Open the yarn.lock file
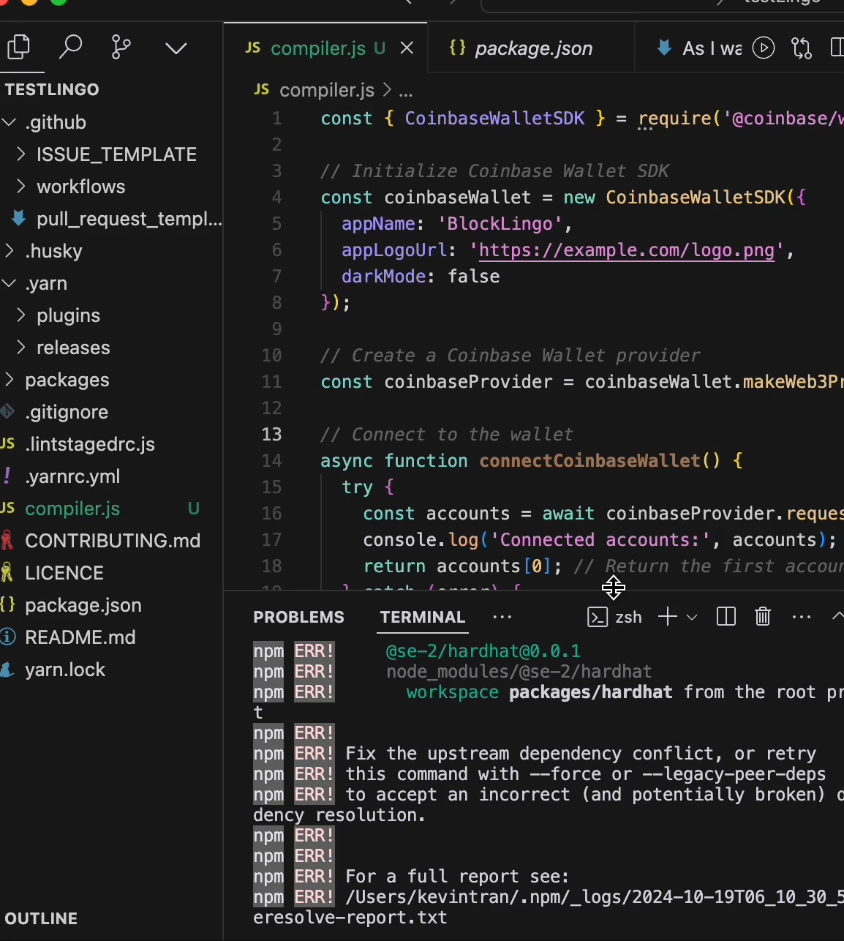844x941 pixels. [111, 670]
